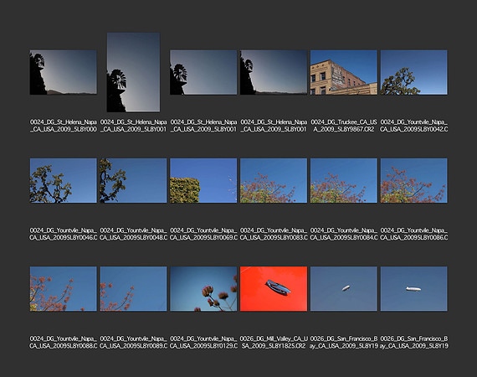Click filename ending 2009_5L8Y000
The width and height of the screenshot is (477, 377).
tap(64, 126)
